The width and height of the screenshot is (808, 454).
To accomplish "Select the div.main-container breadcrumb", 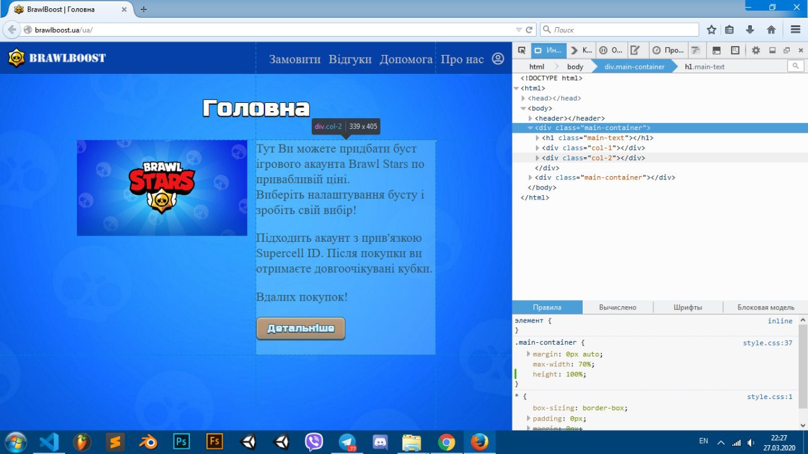I will (x=634, y=66).
